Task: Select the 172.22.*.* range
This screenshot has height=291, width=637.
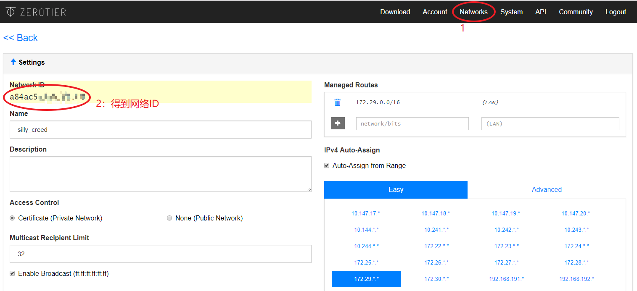Action: 436,246
